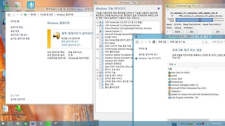Viewport: 225px width, 126px height.
Task: Click the Update for Korean IME Dictionary icon
Action: [169, 94]
